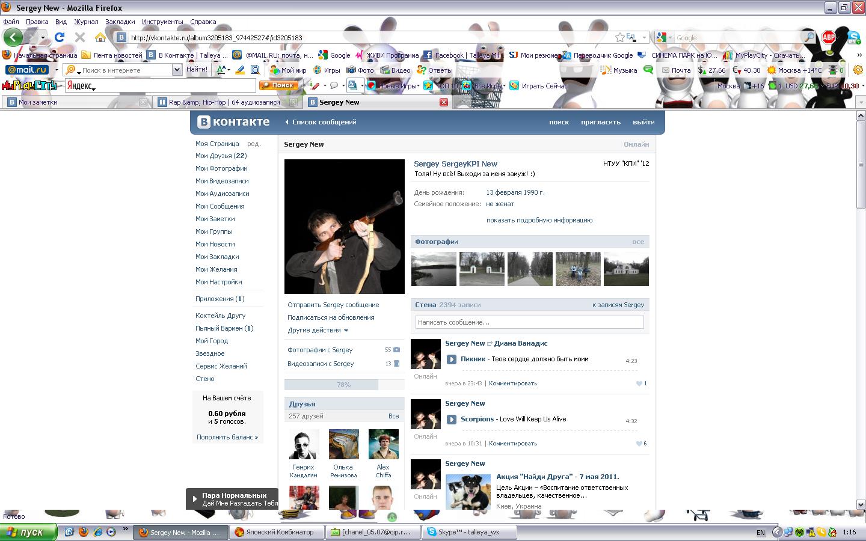
Task: Click the date 13 февраля 1990 г.
Action: 515,193
